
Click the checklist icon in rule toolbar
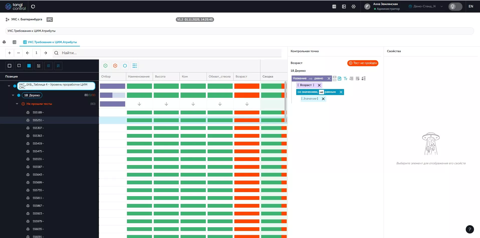click(364, 79)
